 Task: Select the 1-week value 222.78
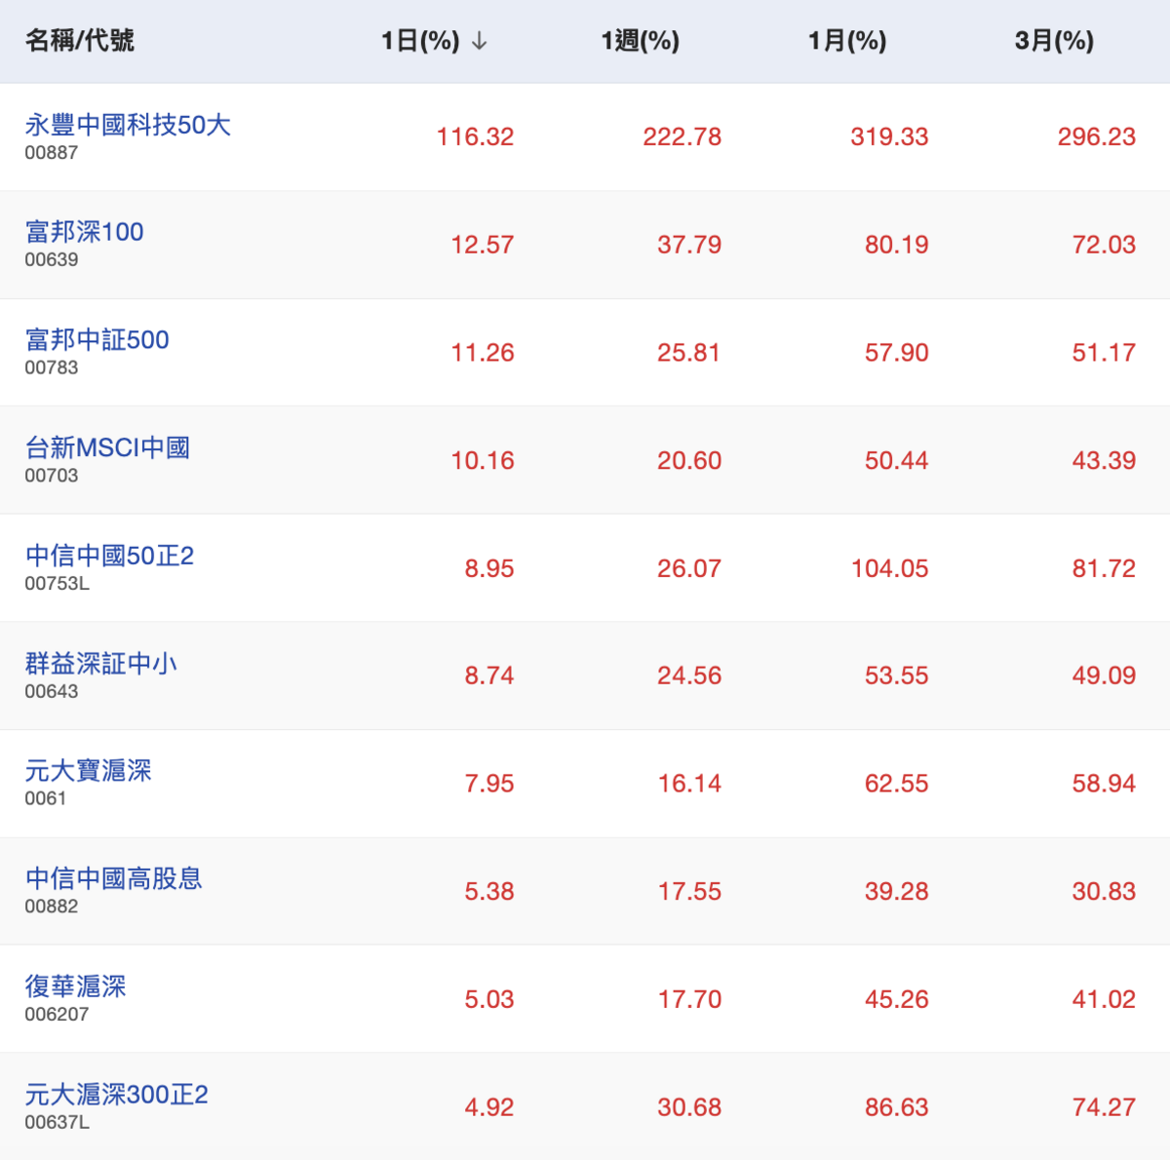point(682,136)
